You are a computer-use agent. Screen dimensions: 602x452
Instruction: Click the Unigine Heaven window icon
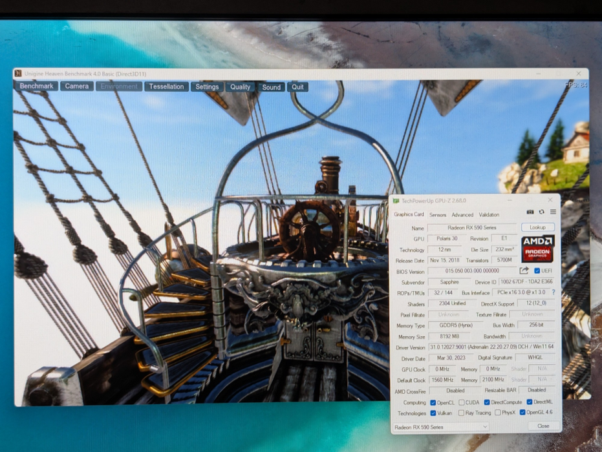[18, 74]
